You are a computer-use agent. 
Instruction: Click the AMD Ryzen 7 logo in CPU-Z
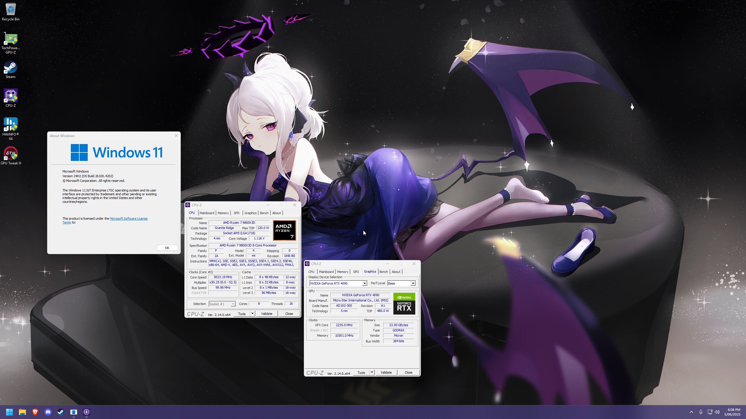[284, 230]
